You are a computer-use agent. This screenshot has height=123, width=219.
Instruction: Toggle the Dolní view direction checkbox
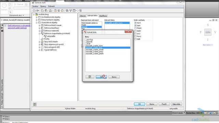tap(136, 26)
